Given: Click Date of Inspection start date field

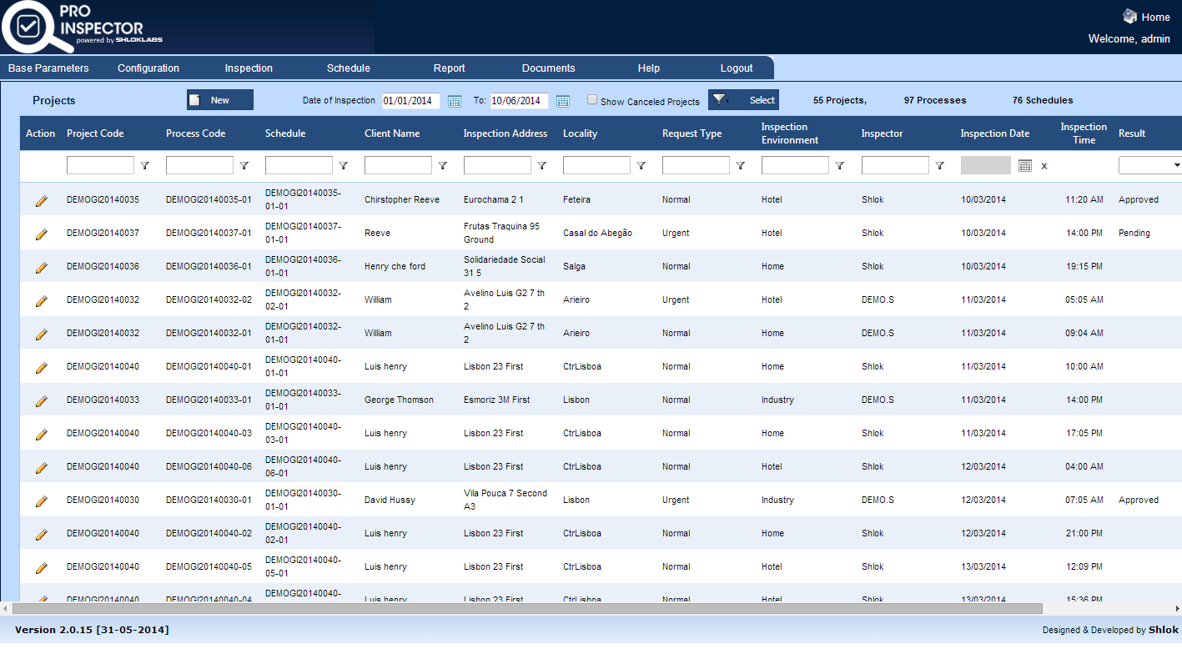Looking at the screenshot, I should tap(411, 101).
